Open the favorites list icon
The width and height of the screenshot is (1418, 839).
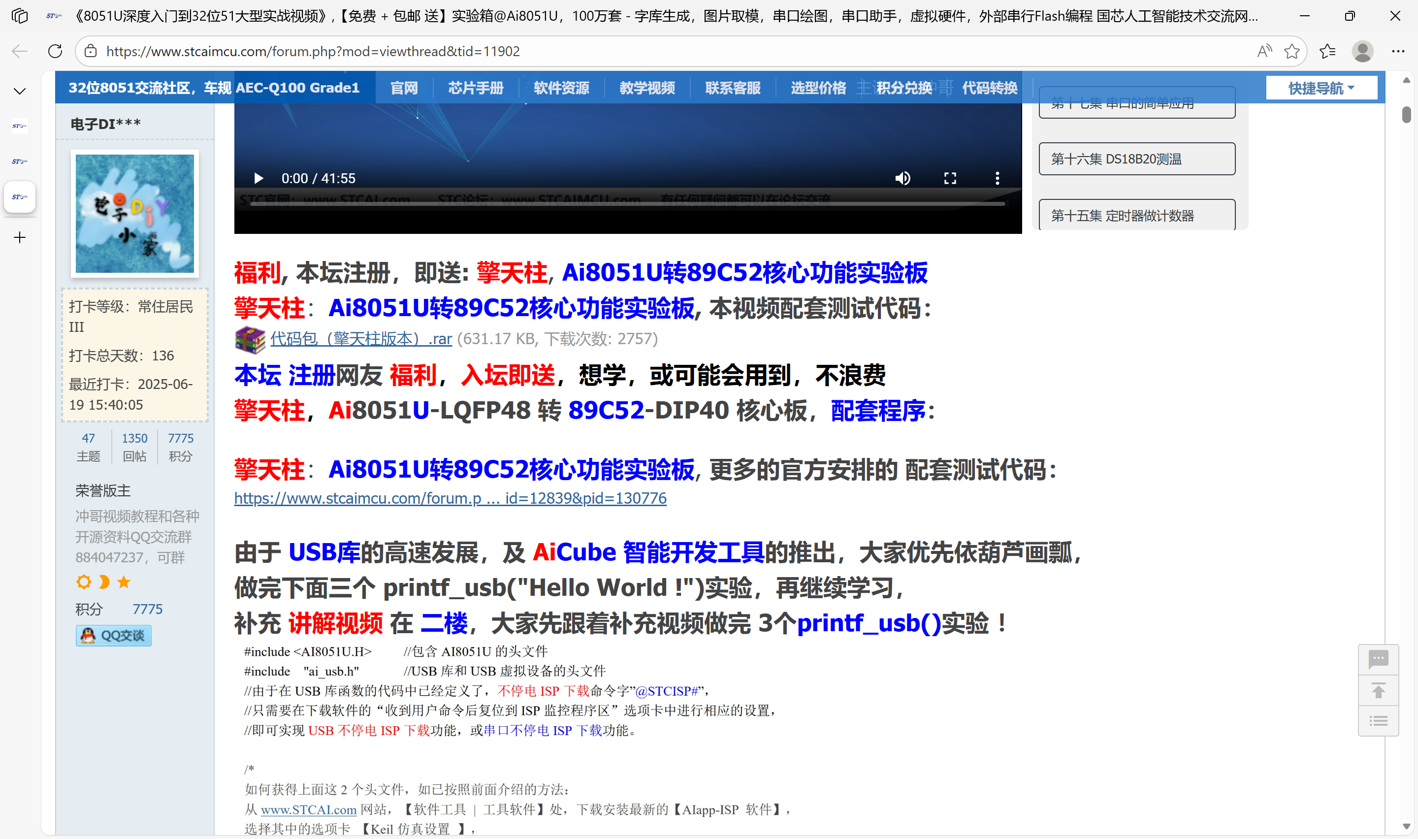point(1327,51)
